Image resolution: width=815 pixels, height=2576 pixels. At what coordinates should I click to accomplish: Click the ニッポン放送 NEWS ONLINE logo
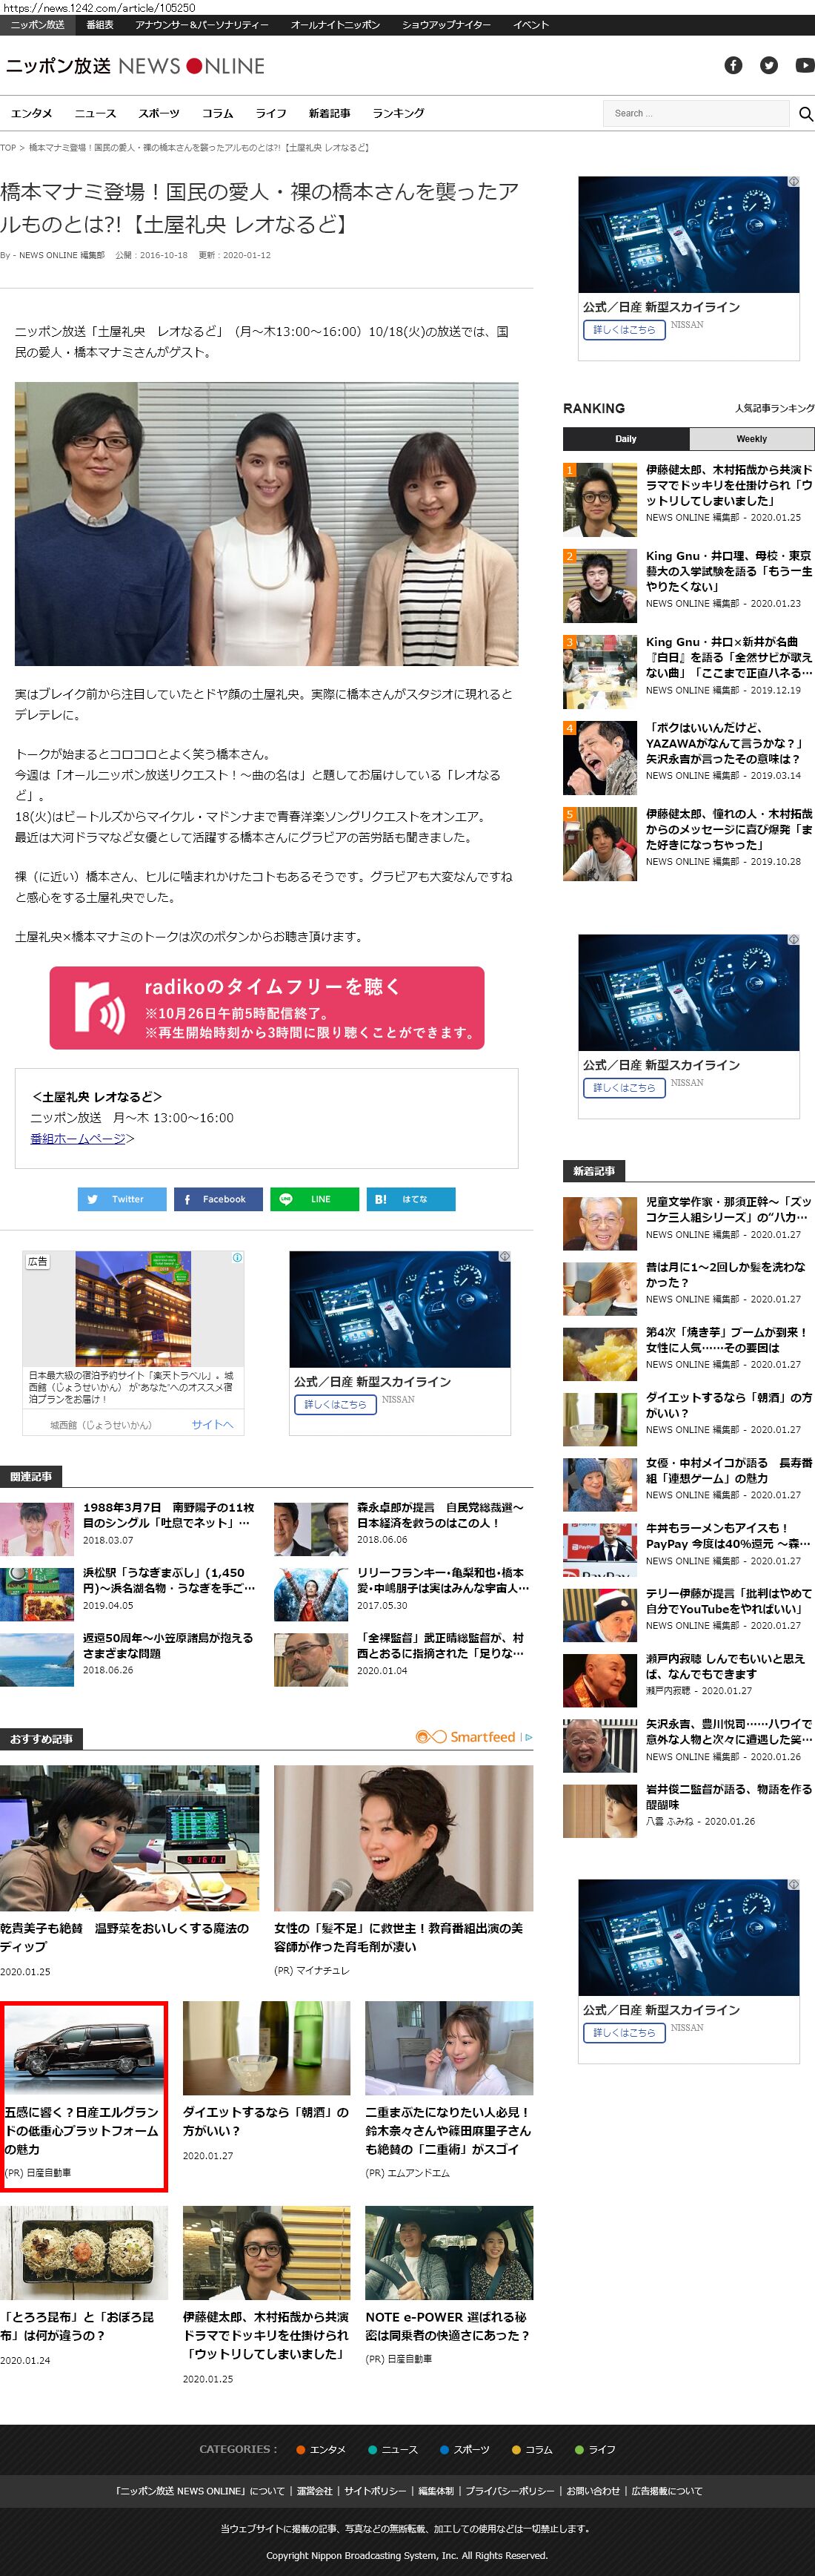135,66
